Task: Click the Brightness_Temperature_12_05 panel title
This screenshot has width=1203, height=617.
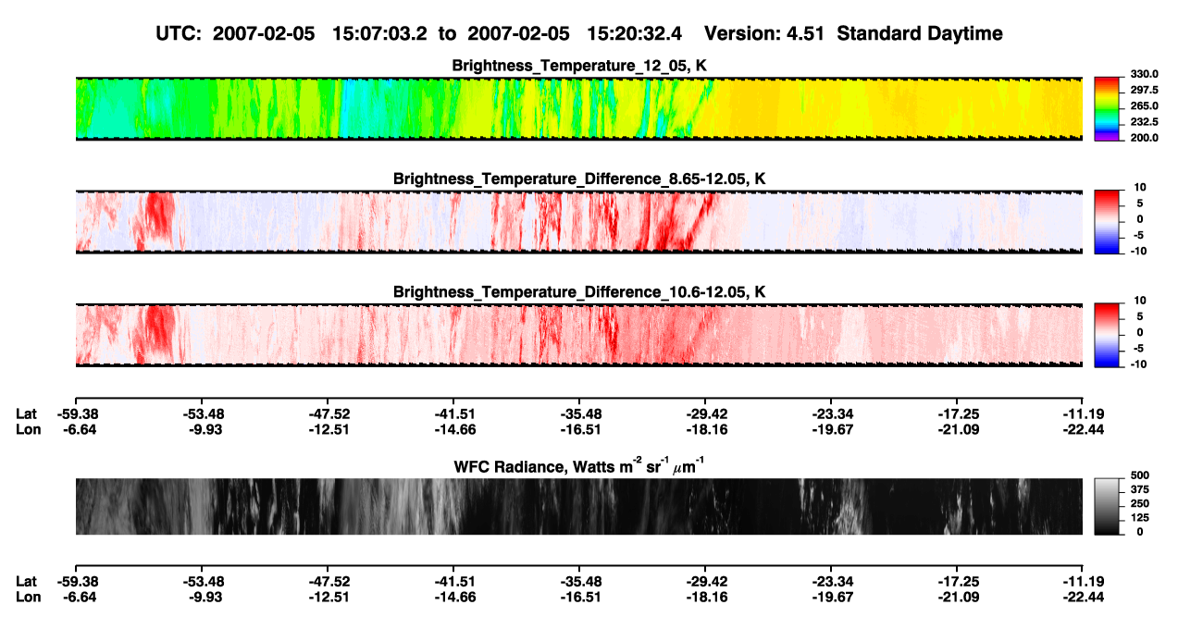Action: 578,67
